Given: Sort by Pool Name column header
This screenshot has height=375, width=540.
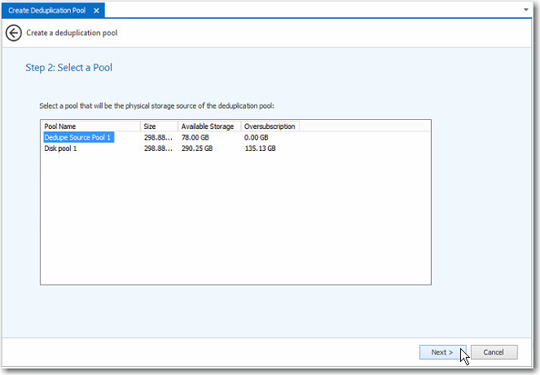Looking at the screenshot, I should click(x=90, y=126).
